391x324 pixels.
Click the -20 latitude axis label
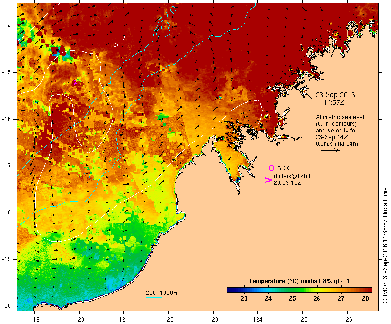click(x=6, y=306)
